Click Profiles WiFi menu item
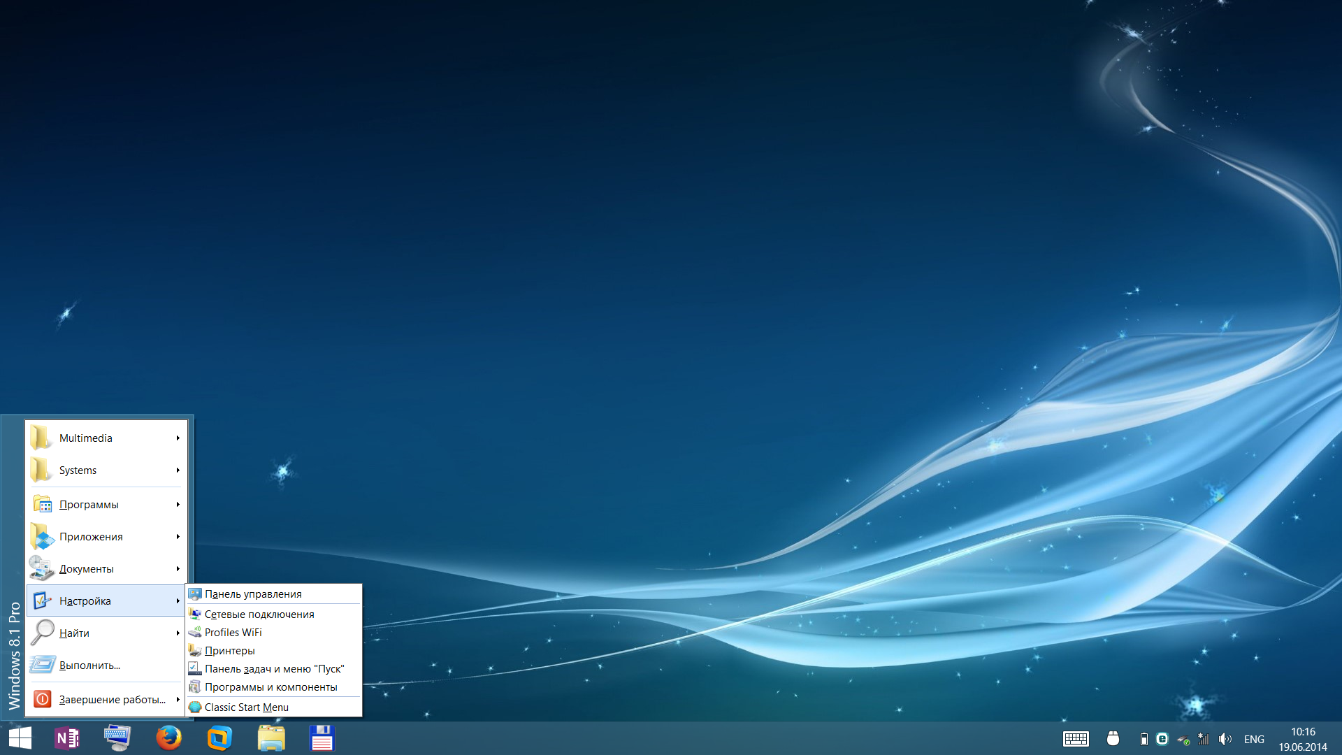The width and height of the screenshot is (1342, 755). pos(234,631)
